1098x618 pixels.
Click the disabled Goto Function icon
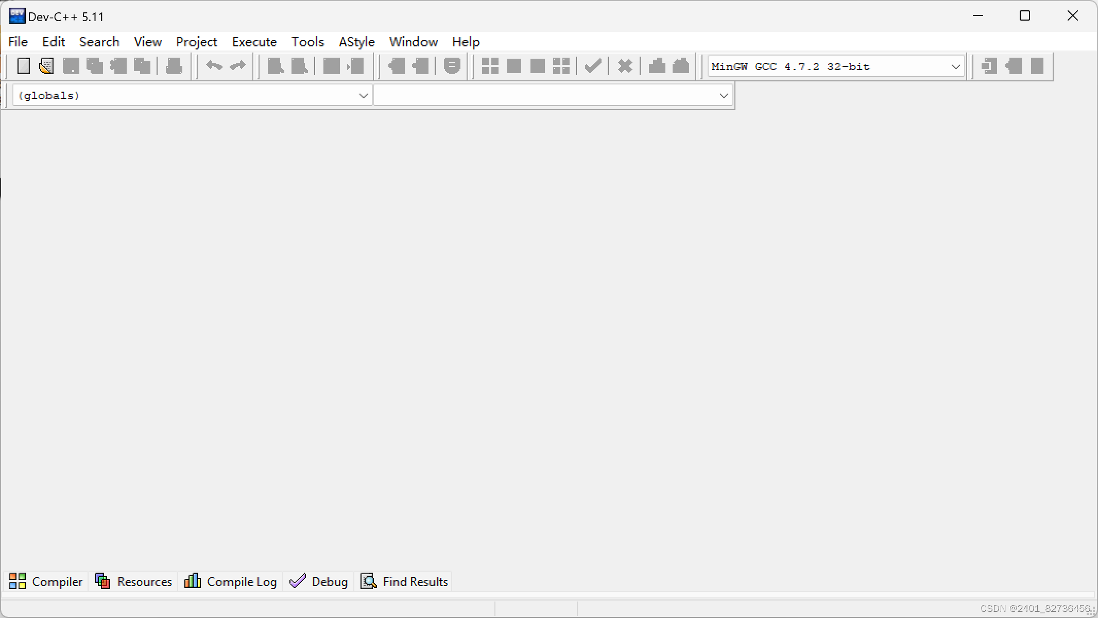(x=332, y=66)
